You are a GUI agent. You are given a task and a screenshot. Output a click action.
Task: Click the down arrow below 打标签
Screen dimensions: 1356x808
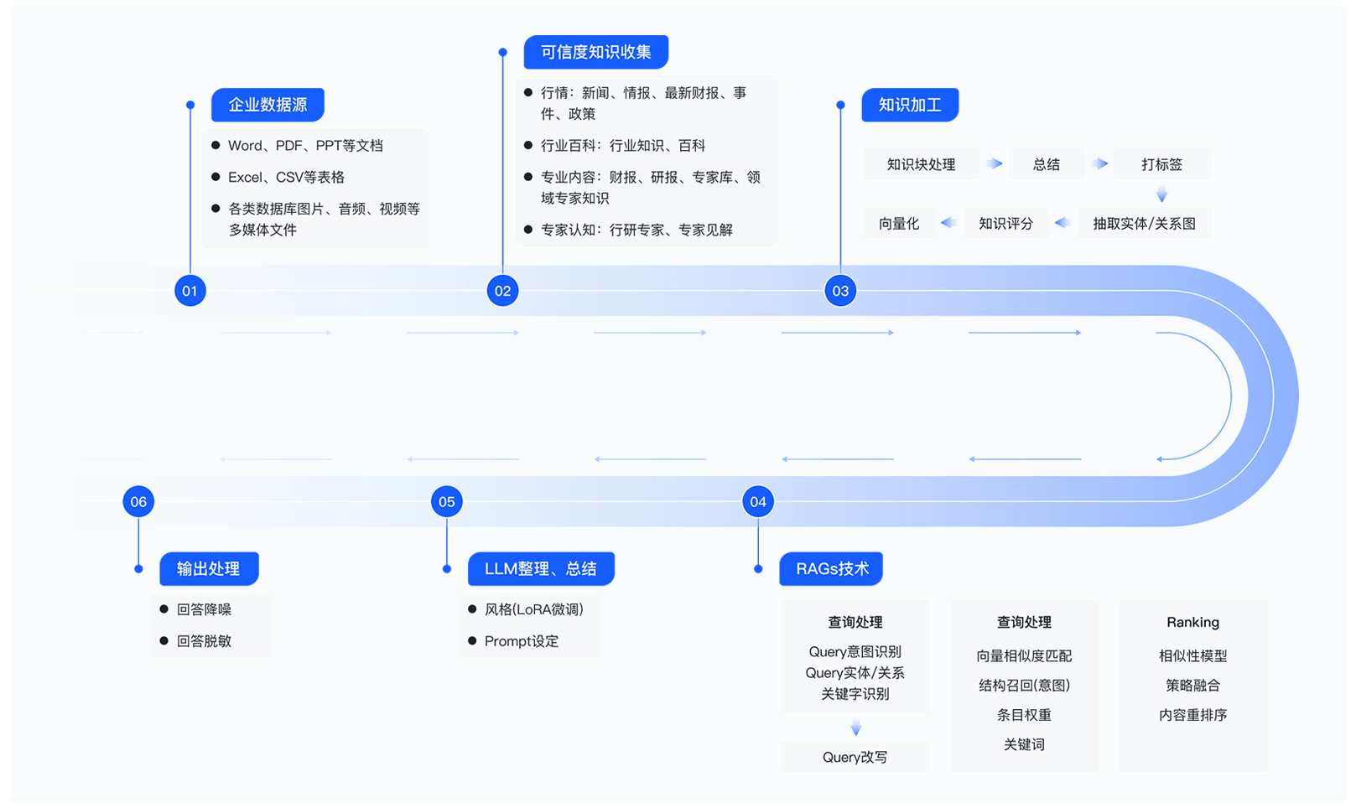(x=1161, y=195)
